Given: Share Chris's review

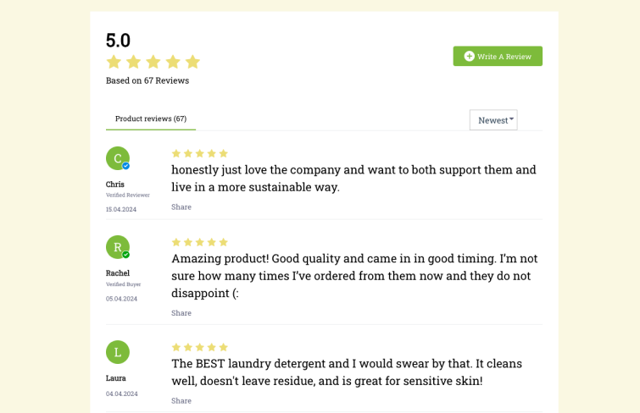Looking at the screenshot, I should pyautogui.click(x=181, y=207).
